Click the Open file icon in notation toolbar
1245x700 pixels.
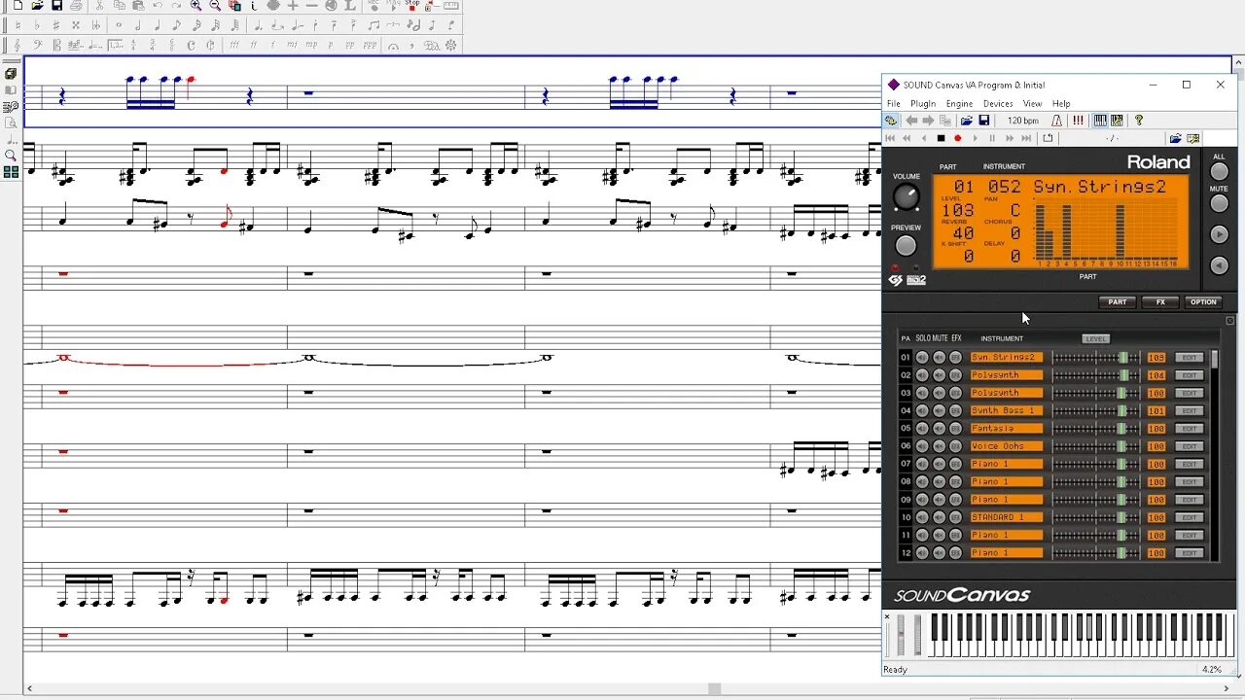pos(37,5)
